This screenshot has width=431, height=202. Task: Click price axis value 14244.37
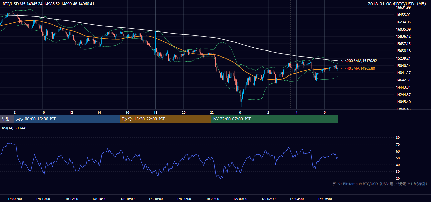click(x=403, y=95)
